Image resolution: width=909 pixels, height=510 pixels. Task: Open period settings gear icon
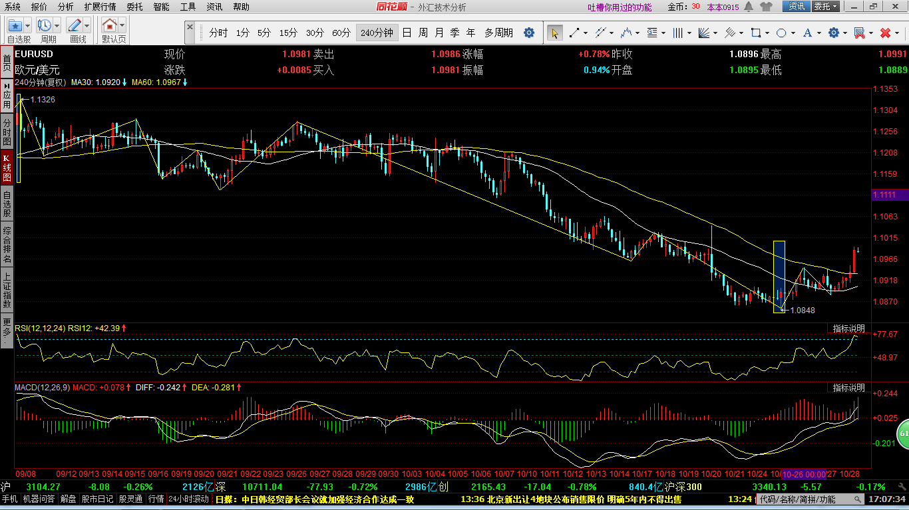pos(529,33)
